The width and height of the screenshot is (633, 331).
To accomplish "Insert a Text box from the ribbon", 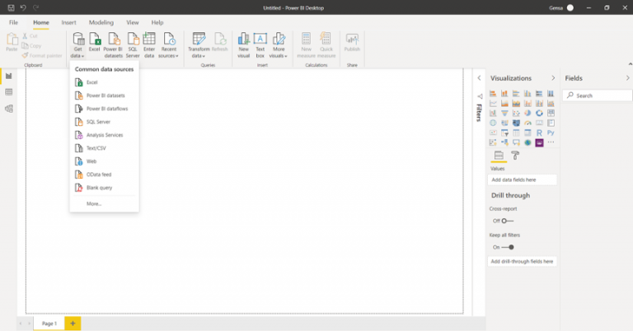I will pyautogui.click(x=260, y=45).
